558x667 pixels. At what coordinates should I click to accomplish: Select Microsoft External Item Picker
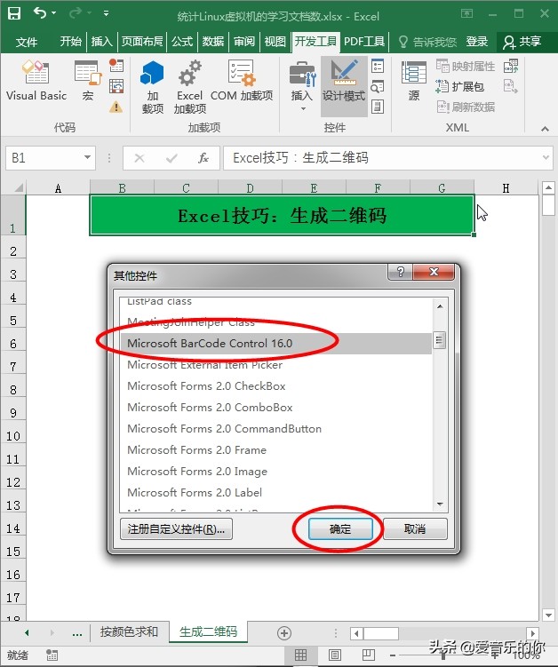click(x=275, y=364)
